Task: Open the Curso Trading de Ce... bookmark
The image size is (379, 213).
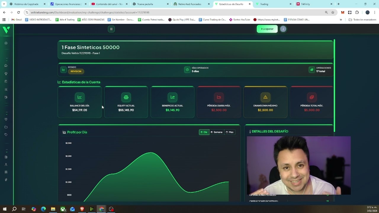Action: click(212, 20)
